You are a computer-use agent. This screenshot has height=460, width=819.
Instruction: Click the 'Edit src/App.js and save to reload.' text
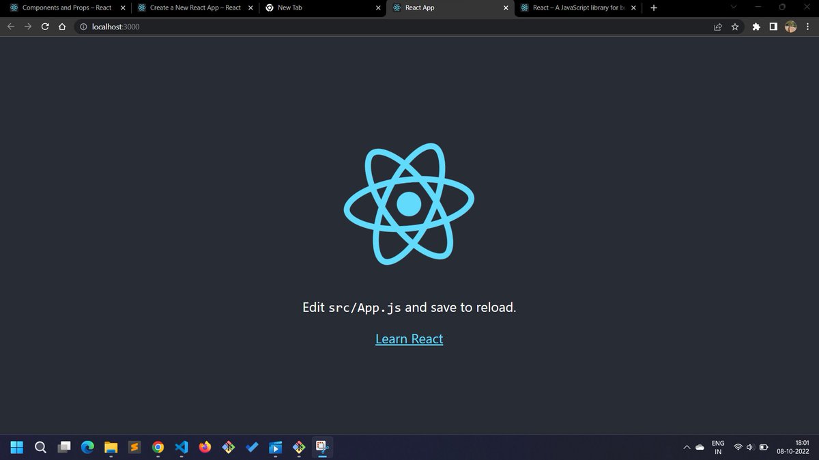click(x=409, y=307)
